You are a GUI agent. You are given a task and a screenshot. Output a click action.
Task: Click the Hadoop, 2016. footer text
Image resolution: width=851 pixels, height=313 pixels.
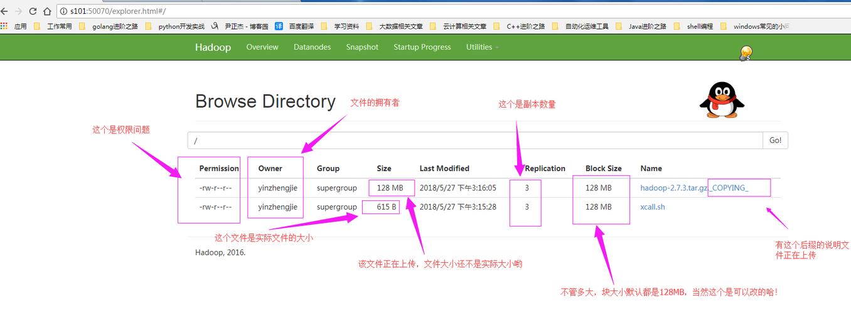(x=220, y=253)
